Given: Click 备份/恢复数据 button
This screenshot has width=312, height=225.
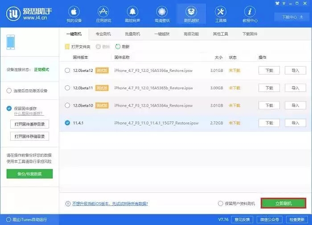Looking at the screenshot, I should point(29,174).
